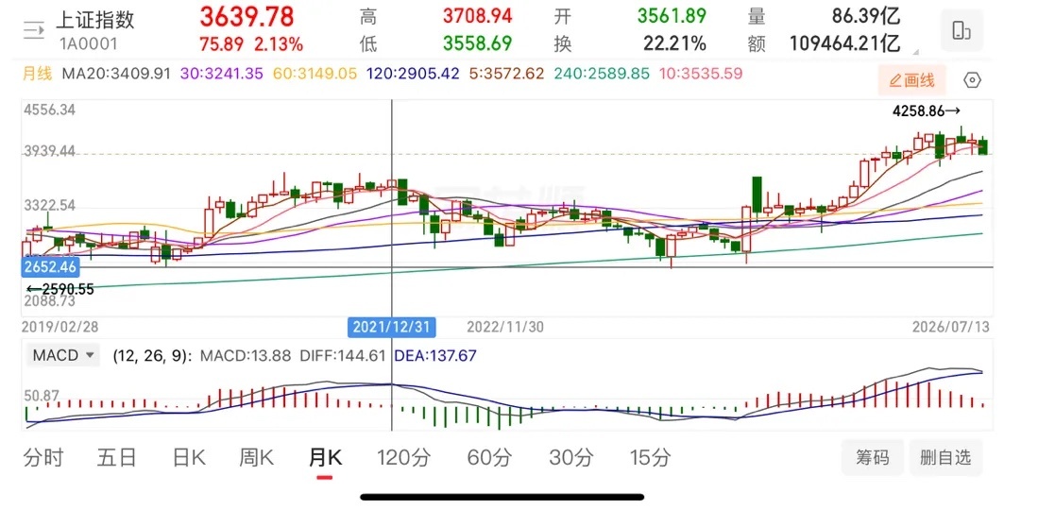Tap the change value 75.89 2.13%
The width and height of the screenshot is (1055, 510).
click(x=251, y=44)
